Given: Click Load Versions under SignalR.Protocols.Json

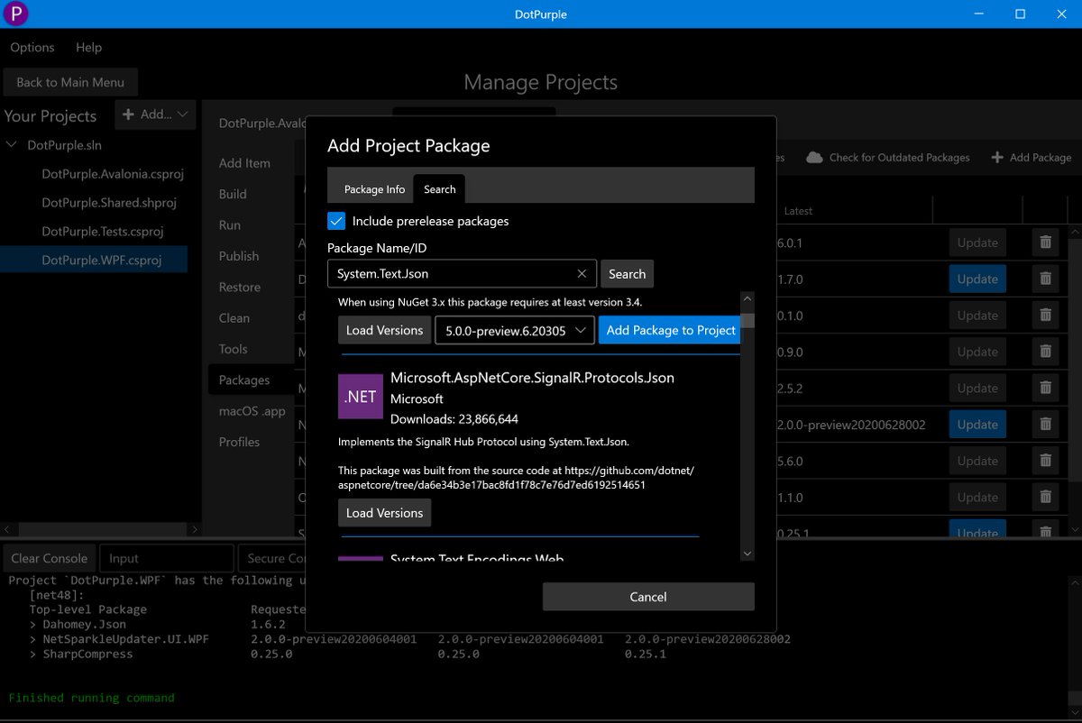Looking at the screenshot, I should [x=384, y=513].
